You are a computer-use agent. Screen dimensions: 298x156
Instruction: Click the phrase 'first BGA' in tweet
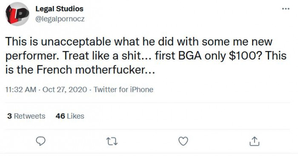click(x=178, y=56)
